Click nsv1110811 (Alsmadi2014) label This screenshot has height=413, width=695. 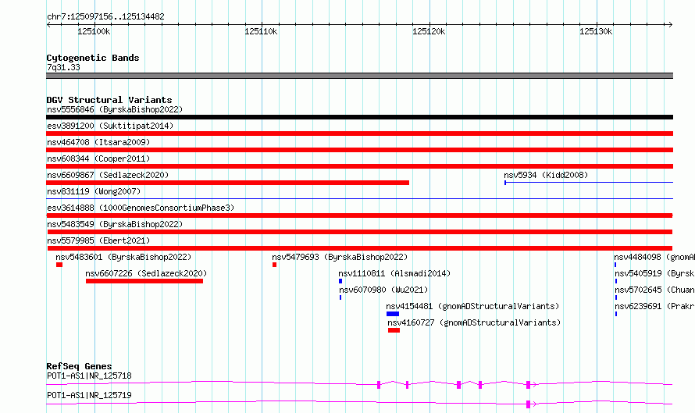coord(394,273)
